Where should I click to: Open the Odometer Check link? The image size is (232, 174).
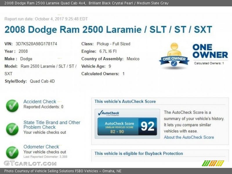click(41, 147)
